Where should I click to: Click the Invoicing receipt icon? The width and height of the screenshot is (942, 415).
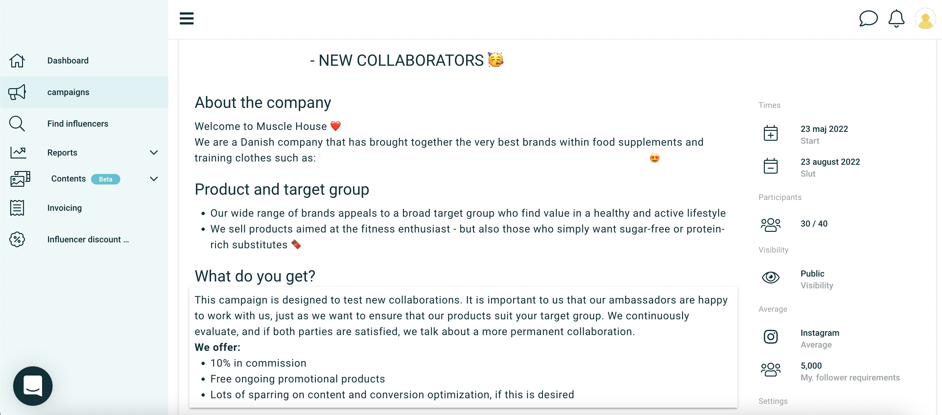coord(17,208)
